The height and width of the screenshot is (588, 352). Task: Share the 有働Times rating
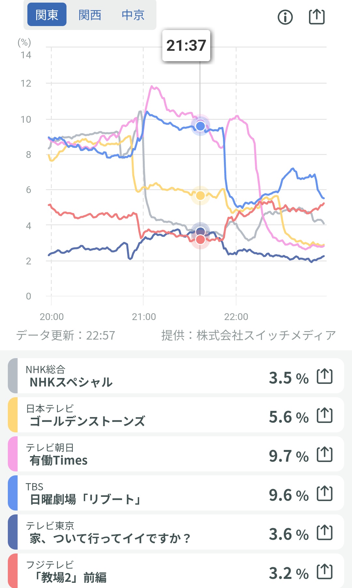pyautogui.click(x=325, y=455)
